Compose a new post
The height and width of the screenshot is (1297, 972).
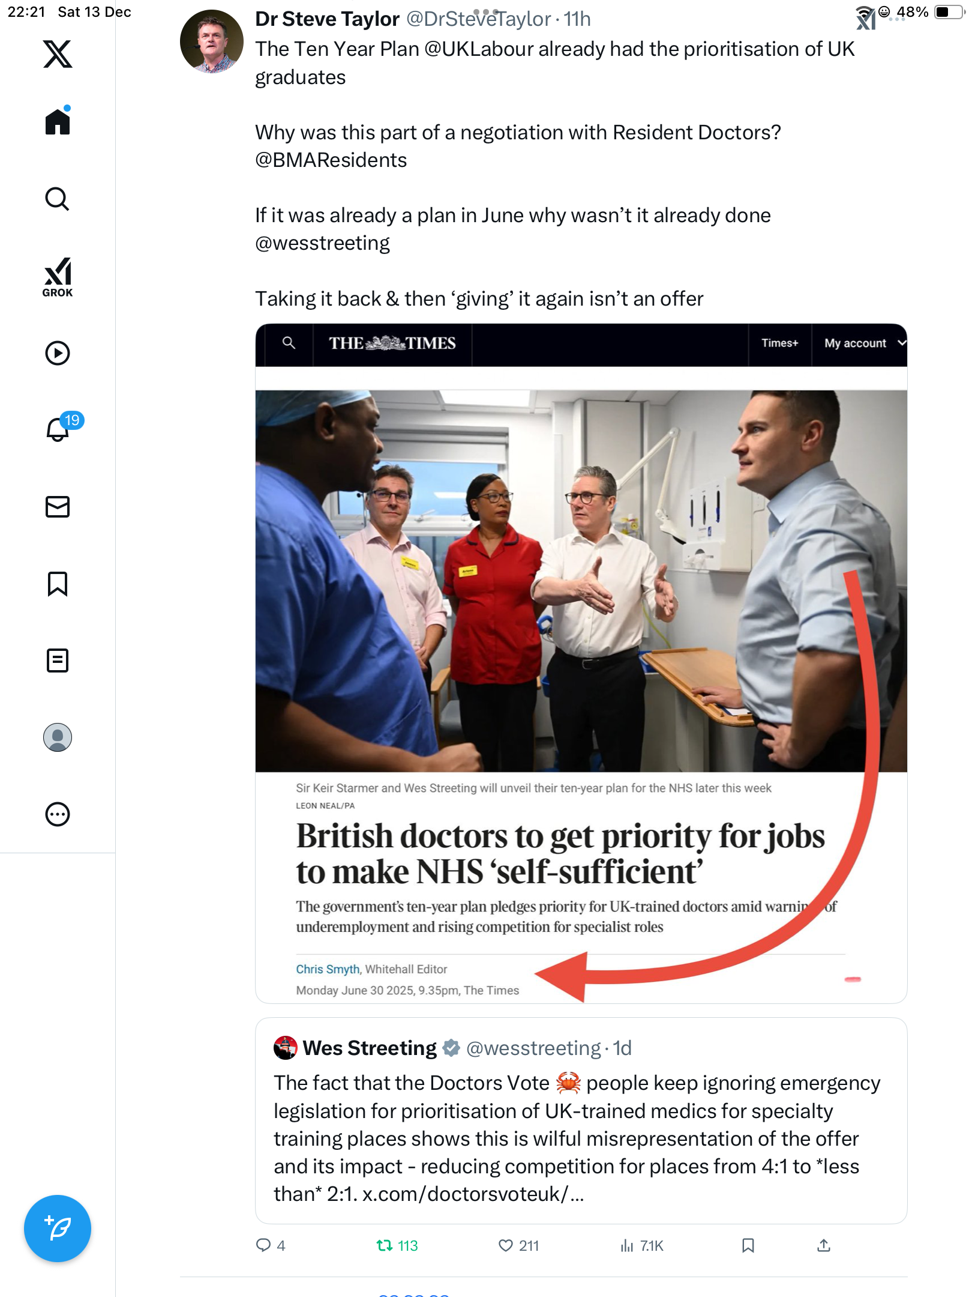pos(58,1229)
